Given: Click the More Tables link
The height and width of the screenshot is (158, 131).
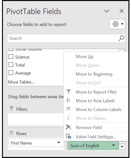Looking at the screenshot, I should pos(21,82).
